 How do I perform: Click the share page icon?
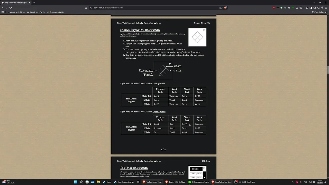221,8
